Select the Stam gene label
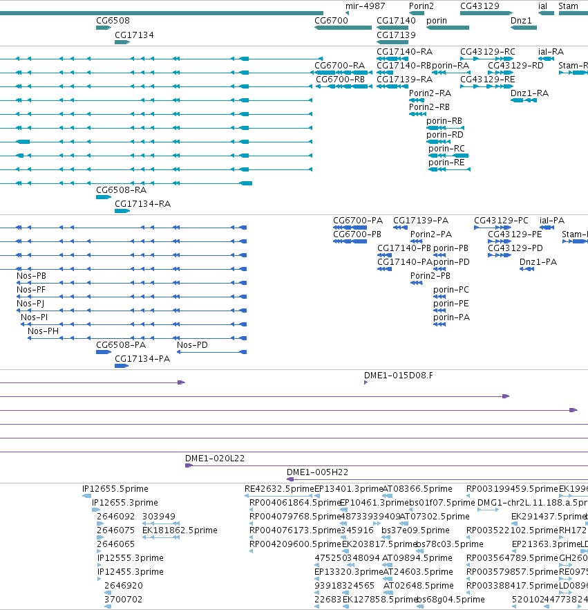Image resolution: width=588 pixels, height=610 pixels. tap(568, 6)
